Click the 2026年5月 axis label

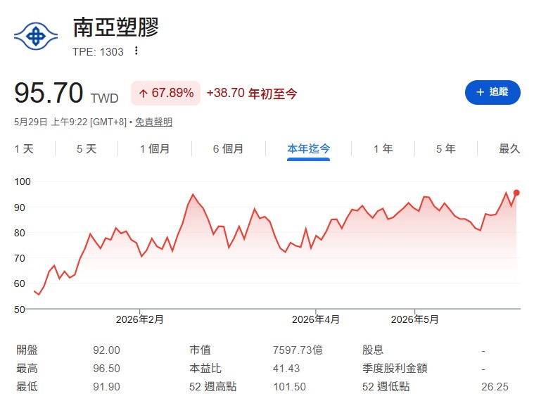point(414,319)
